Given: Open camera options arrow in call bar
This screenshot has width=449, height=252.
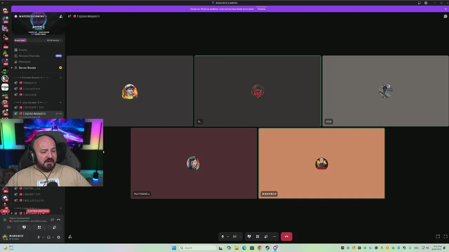Looking at the screenshot, I should pyautogui.click(x=240, y=237).
